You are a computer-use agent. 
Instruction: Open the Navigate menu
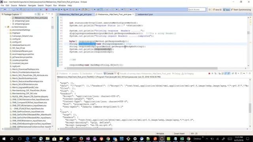32,6
